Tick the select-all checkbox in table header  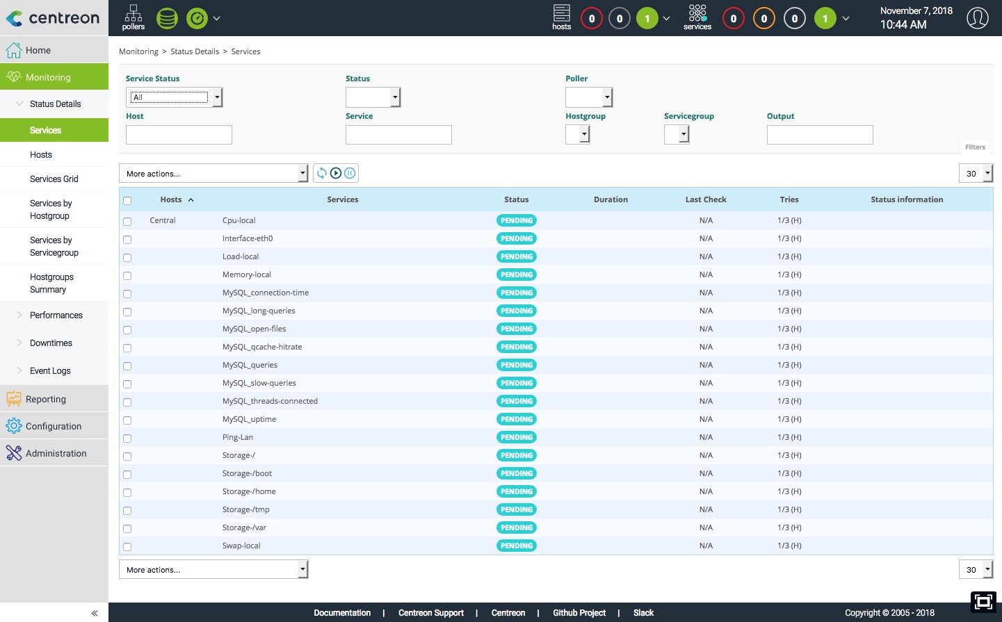click(127, 201)
